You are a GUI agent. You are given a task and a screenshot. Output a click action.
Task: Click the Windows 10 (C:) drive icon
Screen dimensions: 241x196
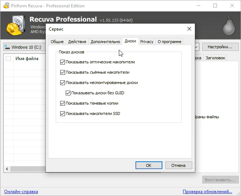click(x=7, y=47)
